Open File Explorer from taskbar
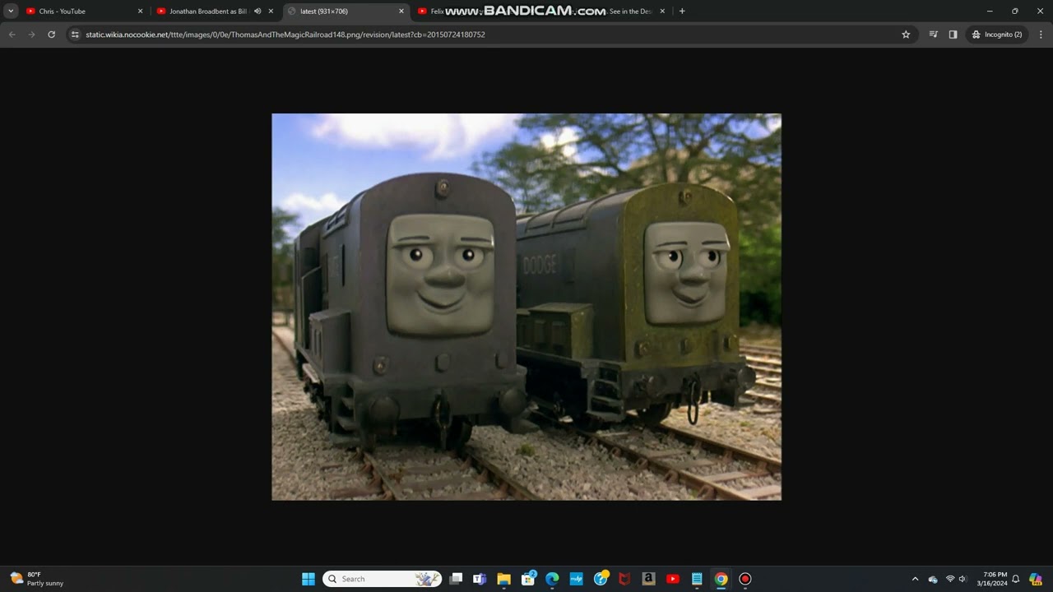This screenshot has width=1053, height=592. pos(503,579)
